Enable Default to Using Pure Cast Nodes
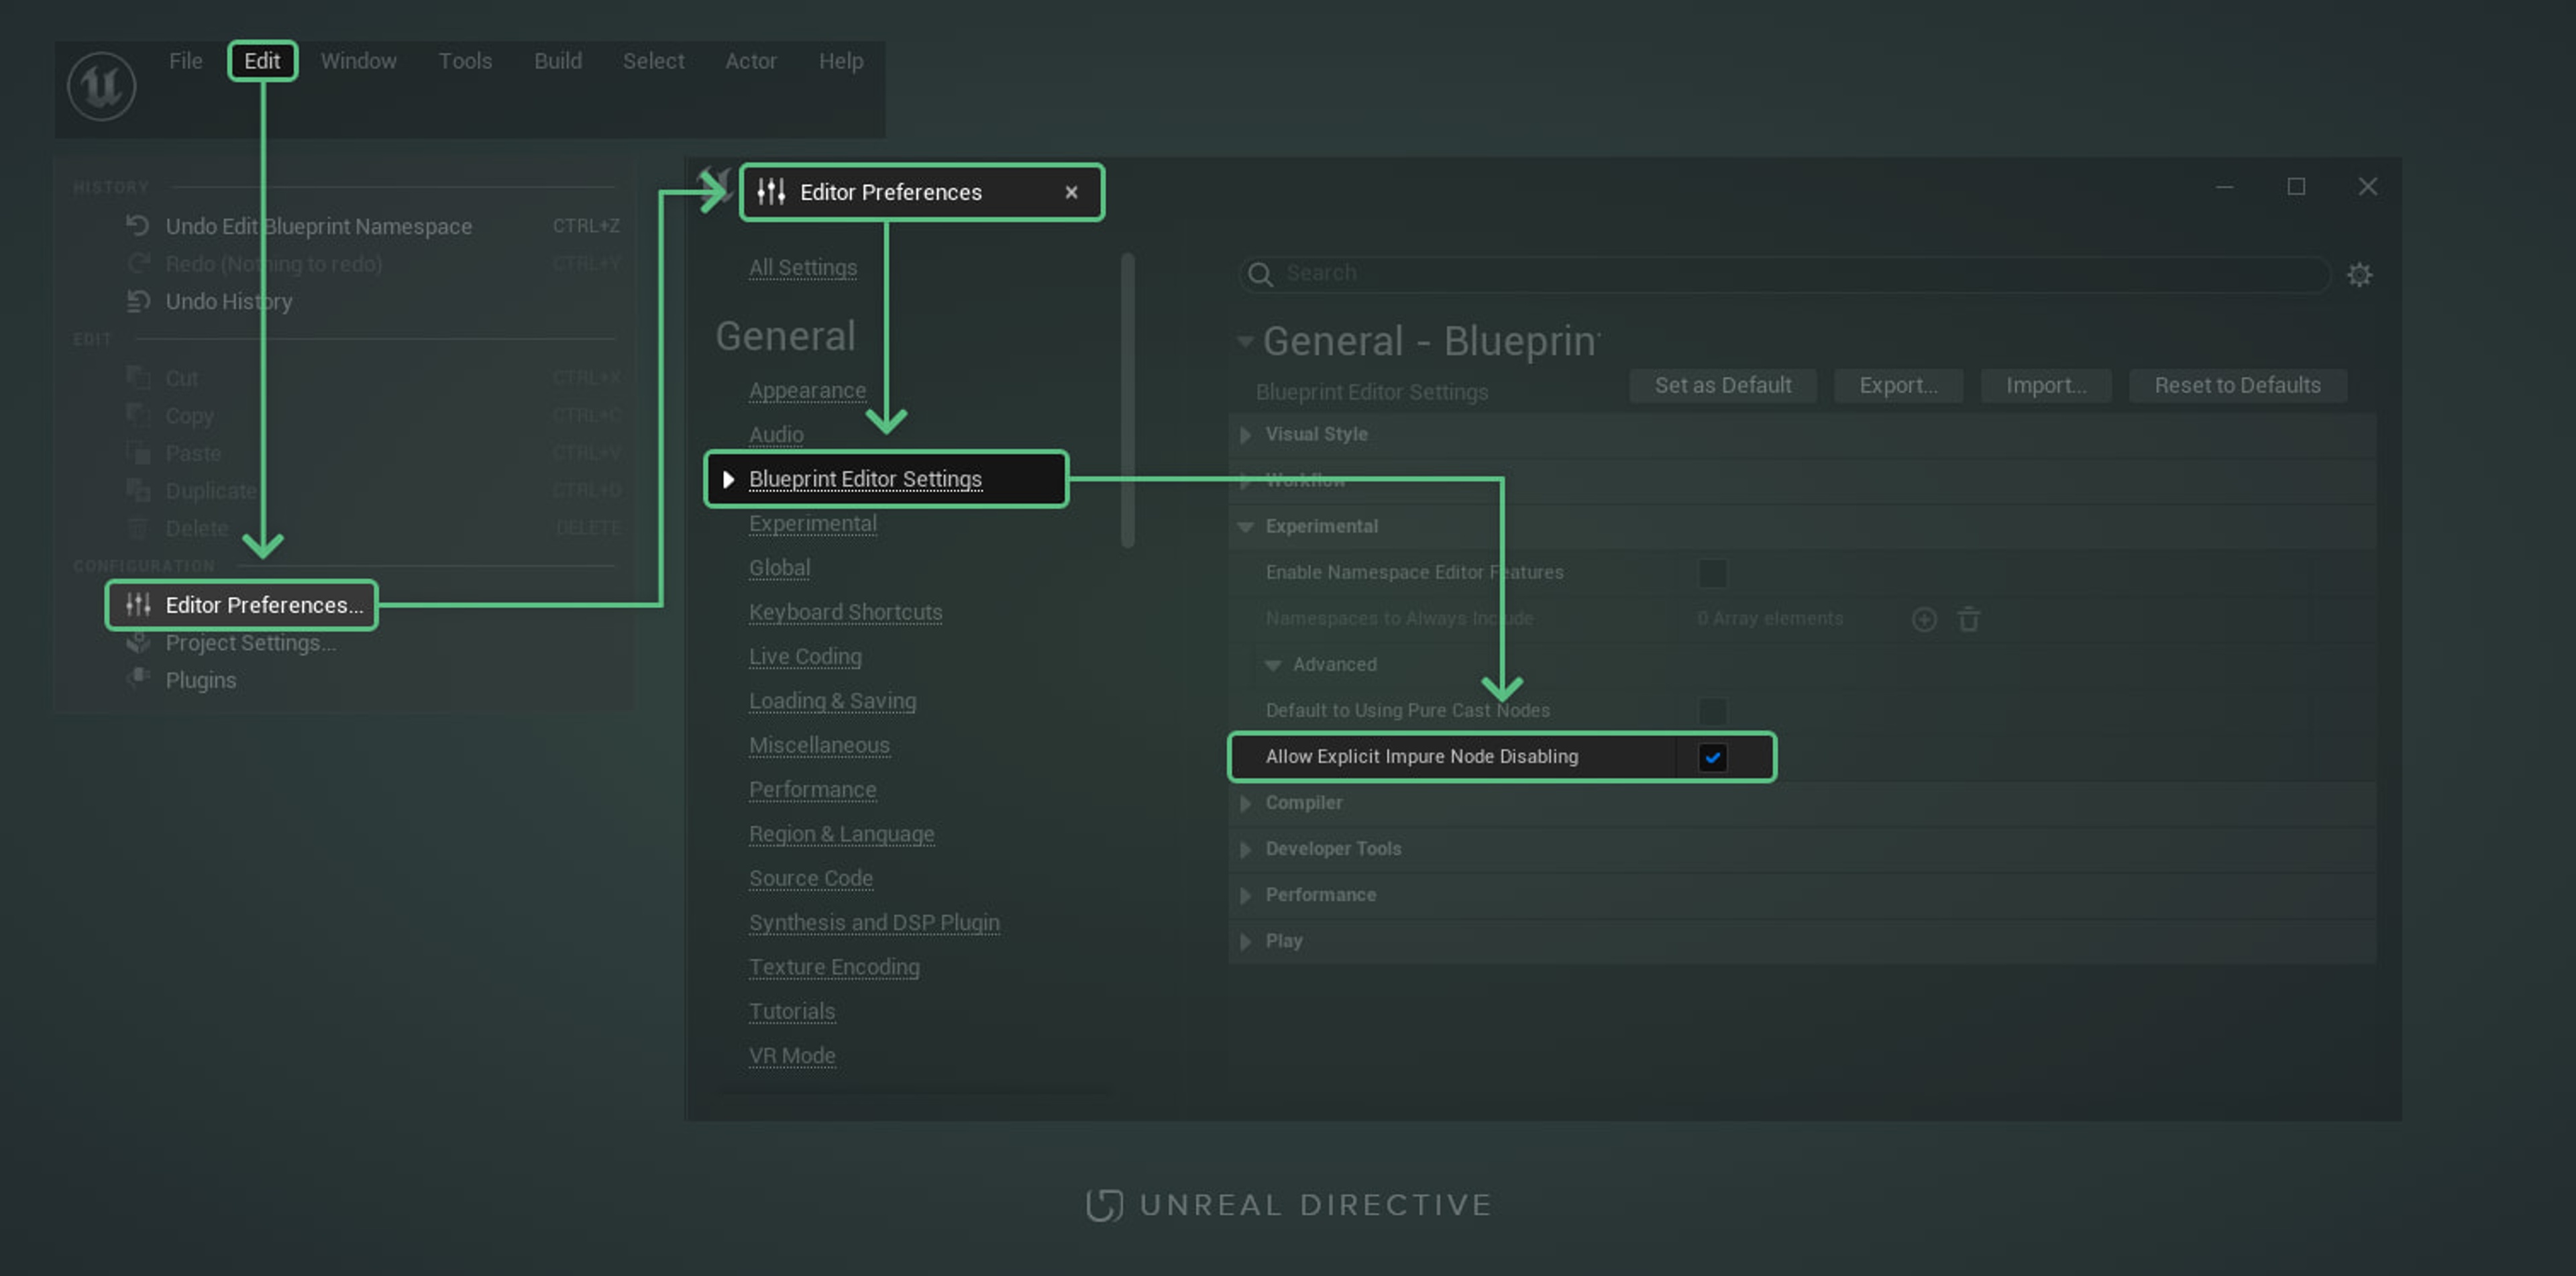The width and height of the screenshot is (2576, 1276). click(1712, 711)
